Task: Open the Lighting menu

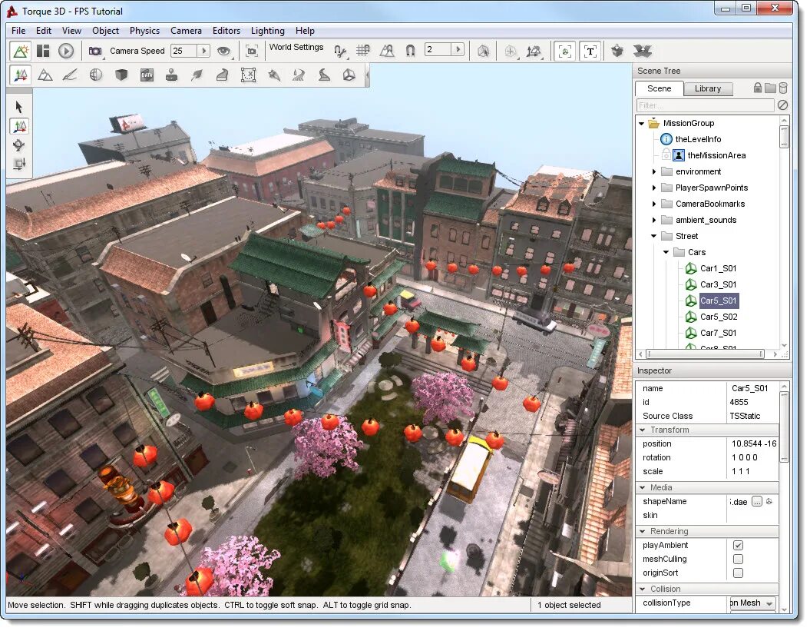Action: click(x=267, y=31)
